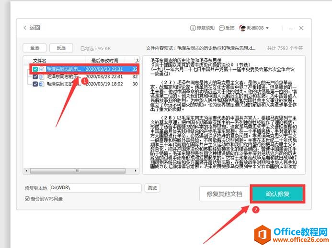
Task: Click the preview paragraph starting with （27）
Action: [224, 96]
